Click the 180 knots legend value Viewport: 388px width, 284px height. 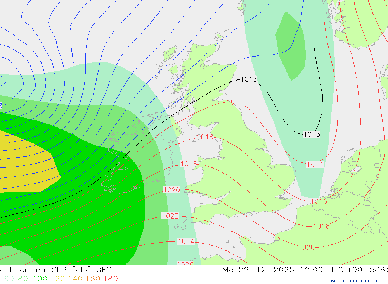tap(110, 279)
